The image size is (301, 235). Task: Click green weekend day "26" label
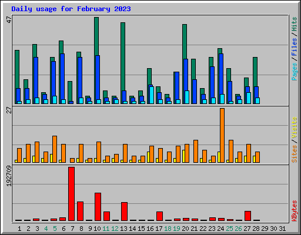(239, 229)
